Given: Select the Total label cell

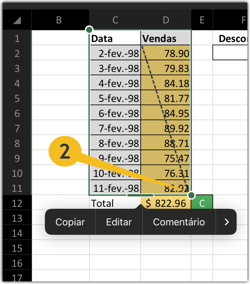Looking at the screenshot, I should [x=115, y=203].
